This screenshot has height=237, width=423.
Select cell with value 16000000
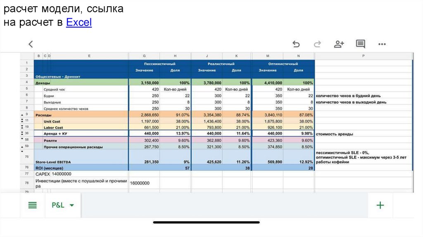[x=144, y=183]
